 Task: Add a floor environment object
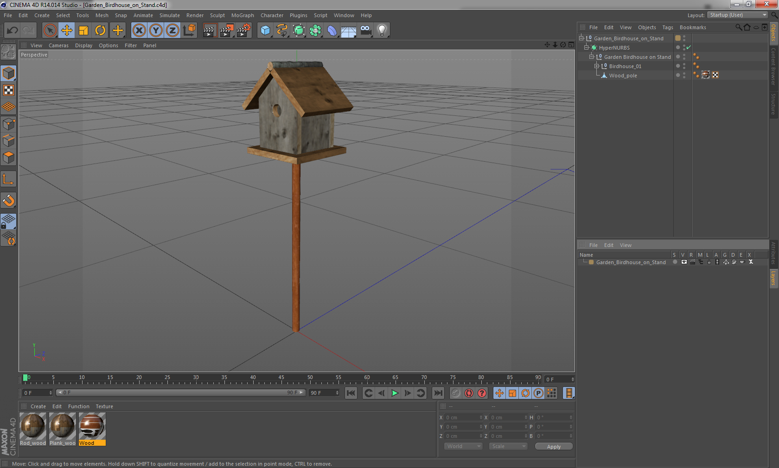tap(348, 31)
